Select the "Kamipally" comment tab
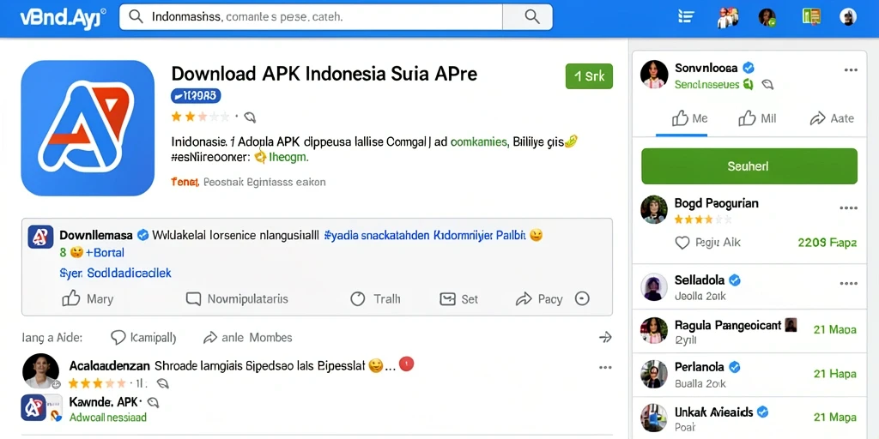The image size is (879, 439). click(x=143, y=338)
